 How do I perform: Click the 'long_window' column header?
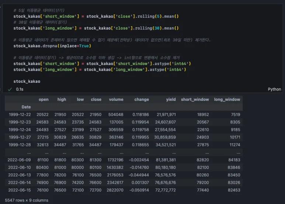click(x=227, y=99)
